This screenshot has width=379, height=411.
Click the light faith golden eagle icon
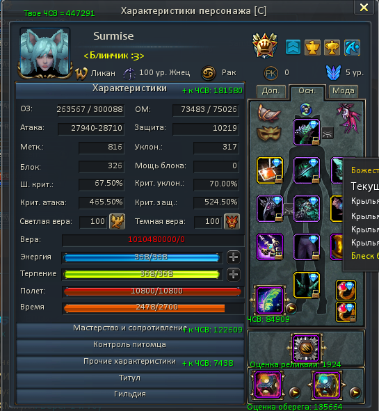[117, 221]
